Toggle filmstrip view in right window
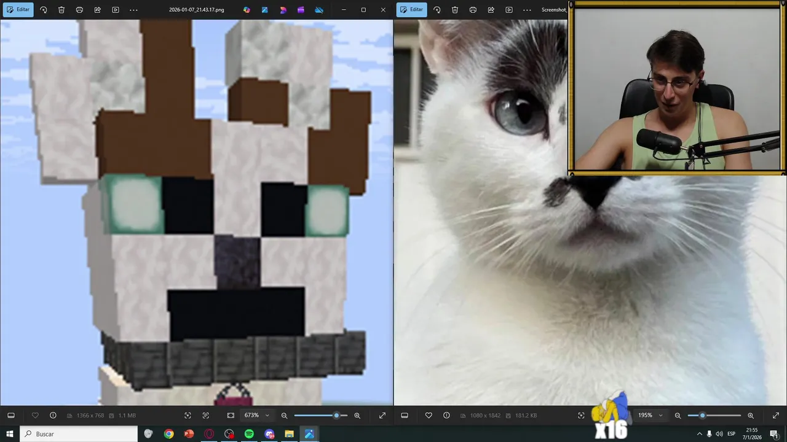The height and width of the screenshot is (442, 787). click(405, 416)
